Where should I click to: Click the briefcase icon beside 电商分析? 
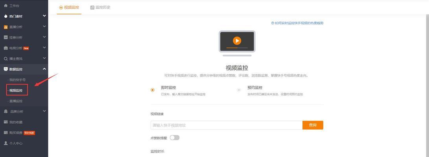click(6, 48)
